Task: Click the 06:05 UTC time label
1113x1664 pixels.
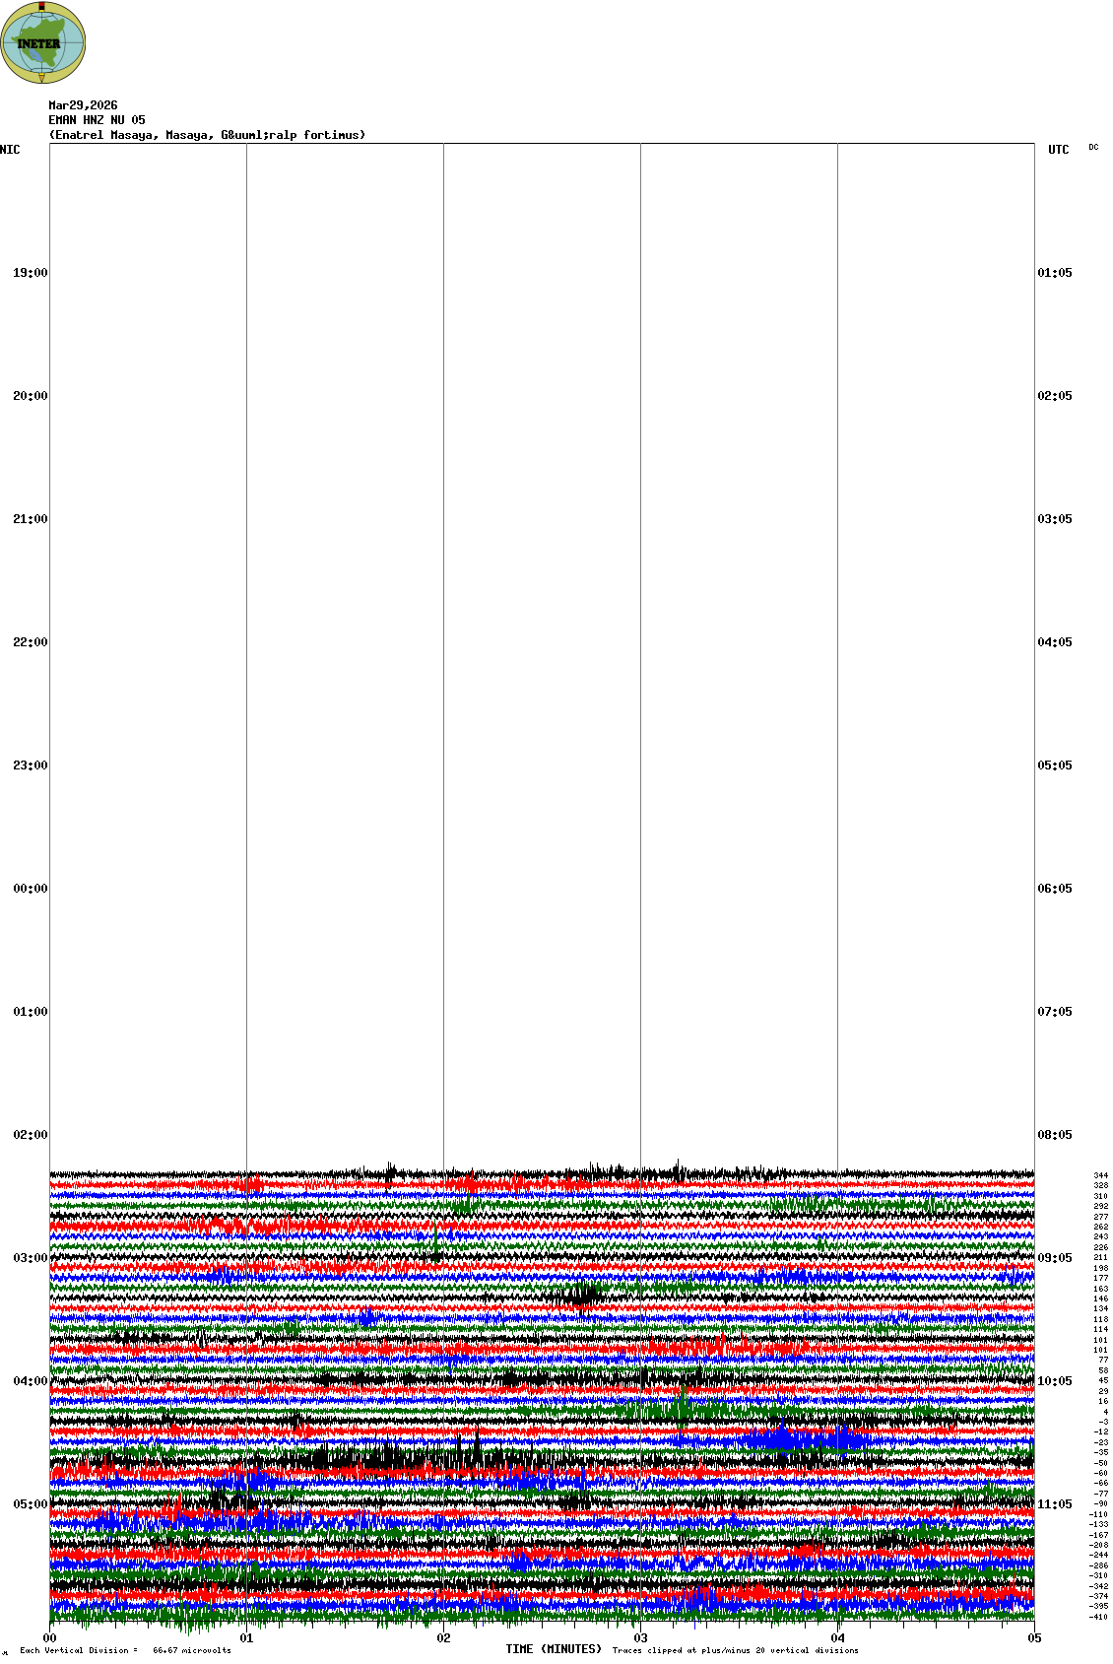Action: [1055, 889]
